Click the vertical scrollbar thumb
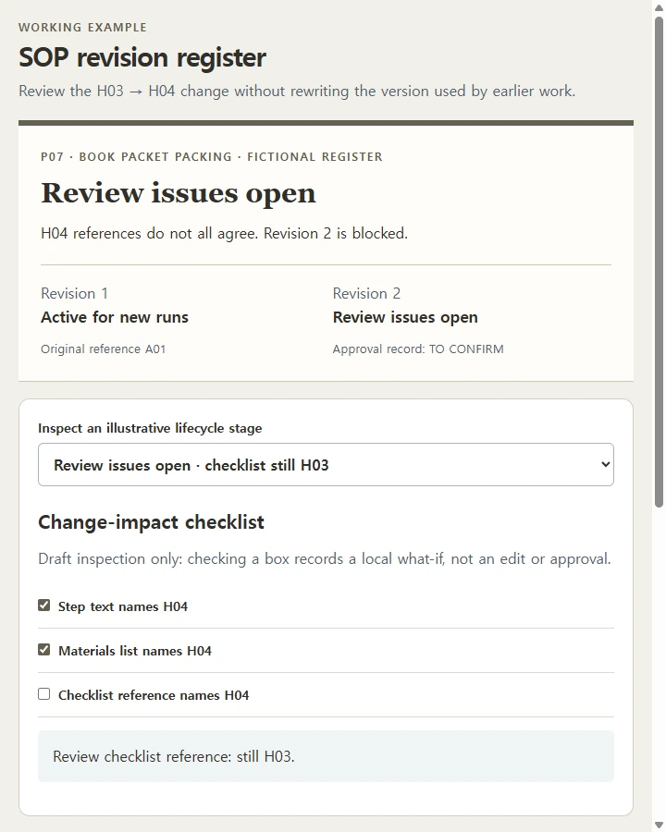The height and width of the screenshot is (832, 666). click(660, 263)
